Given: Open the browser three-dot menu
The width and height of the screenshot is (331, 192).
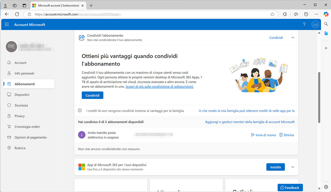Looking at the screenshot, I should coord(316,14).
